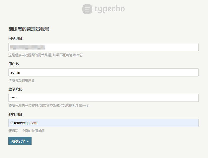Image resolution: width=208 pixels, height=158 pixels.
Task: Click the 用户名 field label
Action: (14, 64)
